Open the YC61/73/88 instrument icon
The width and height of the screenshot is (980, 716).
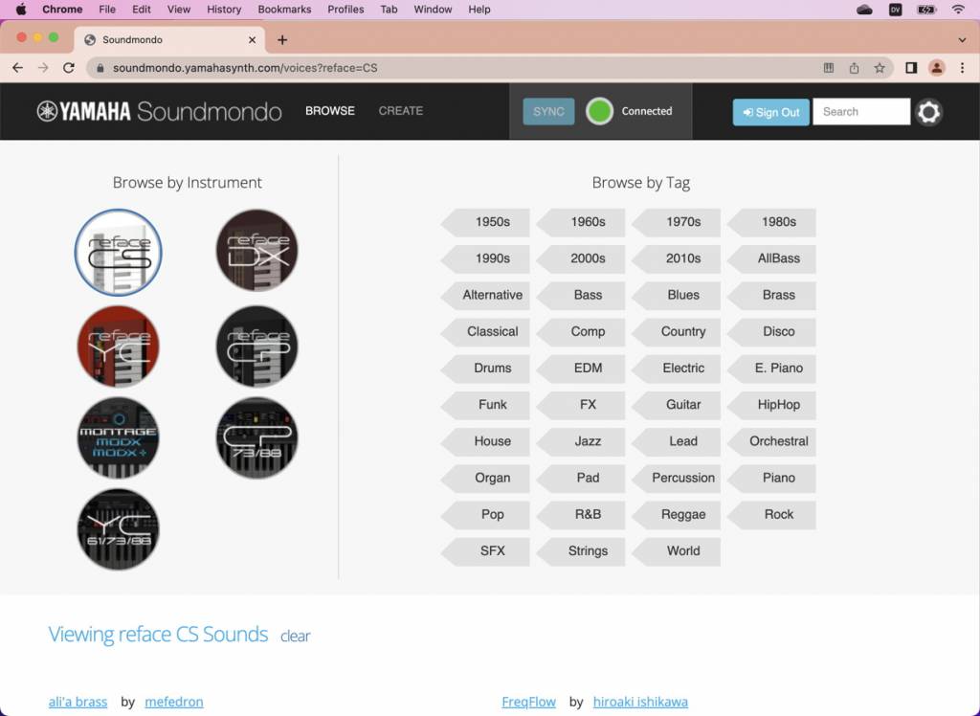coord(118,528)
